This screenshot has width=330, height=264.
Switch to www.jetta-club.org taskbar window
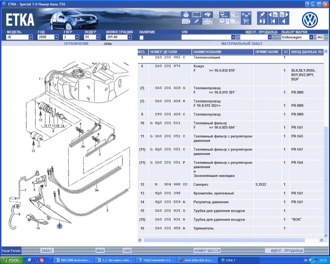tap(197, 260)
